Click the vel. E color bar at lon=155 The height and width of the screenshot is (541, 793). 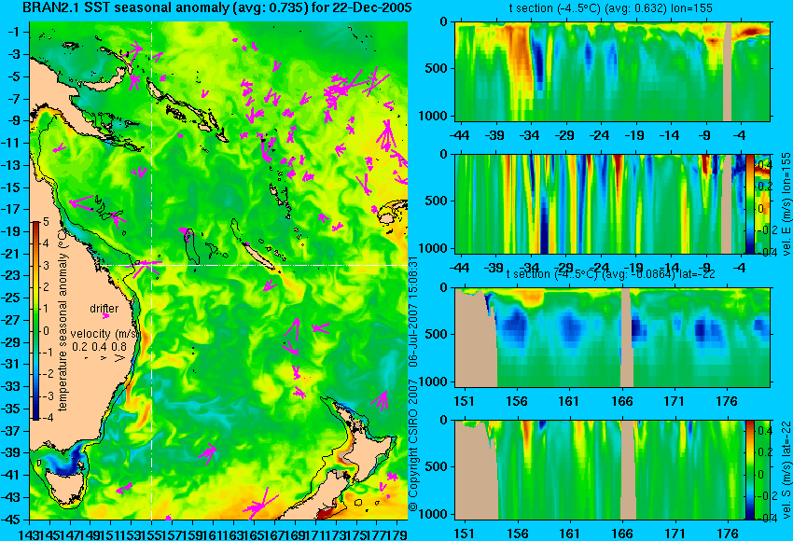coord(750,203)
